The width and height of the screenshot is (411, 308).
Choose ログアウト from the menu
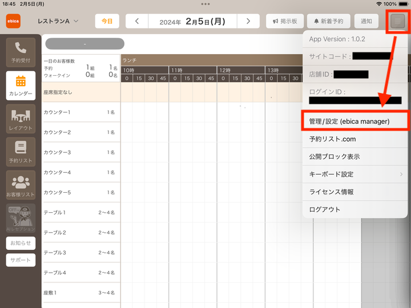point(355,209)
